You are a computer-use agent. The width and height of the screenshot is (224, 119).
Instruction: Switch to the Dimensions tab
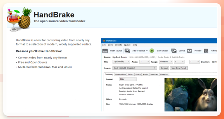click(121, 74)
